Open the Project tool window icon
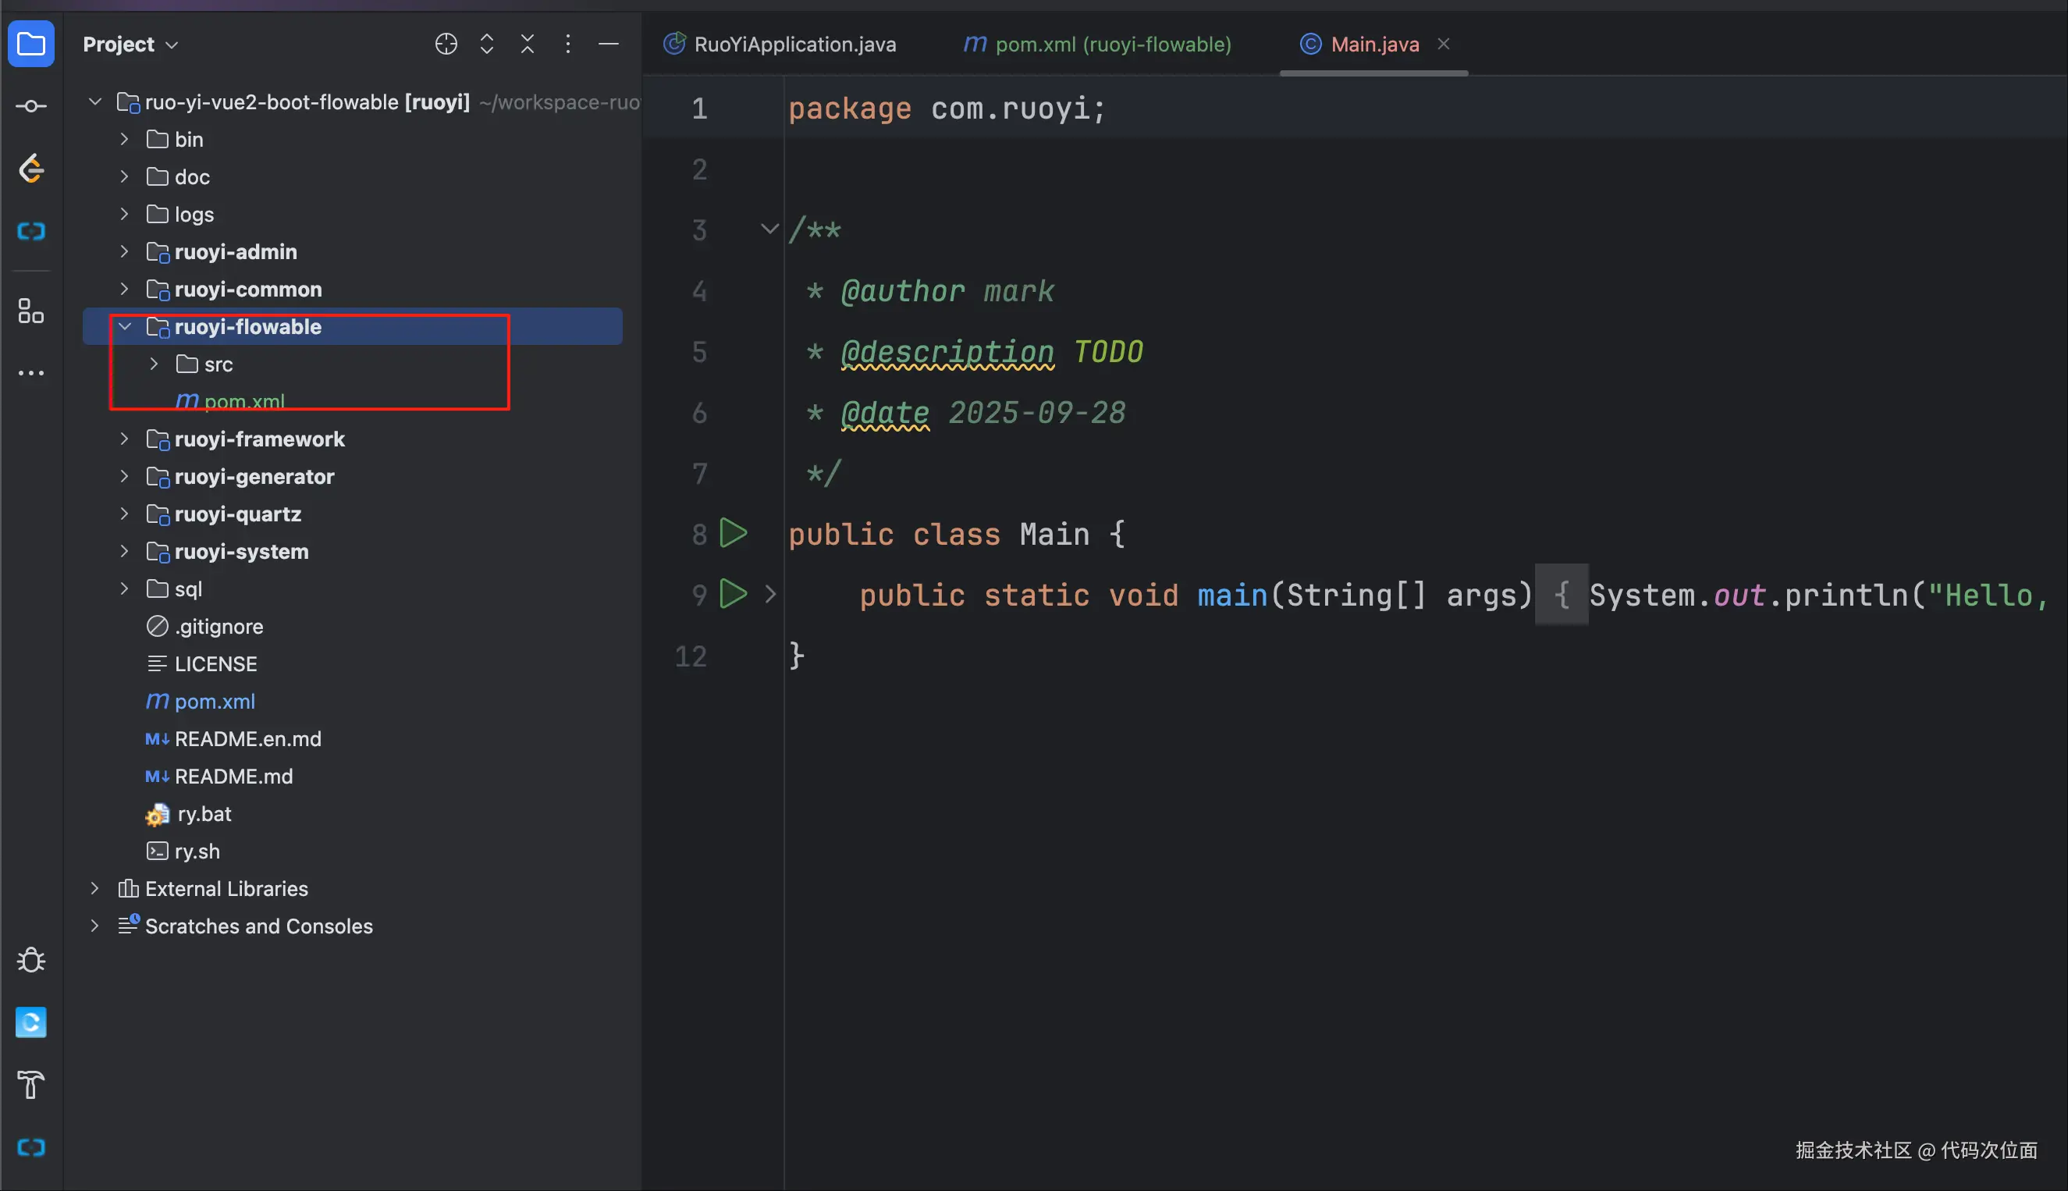The height and width of the screenshot is (1191, 2068). click(31, 44)
